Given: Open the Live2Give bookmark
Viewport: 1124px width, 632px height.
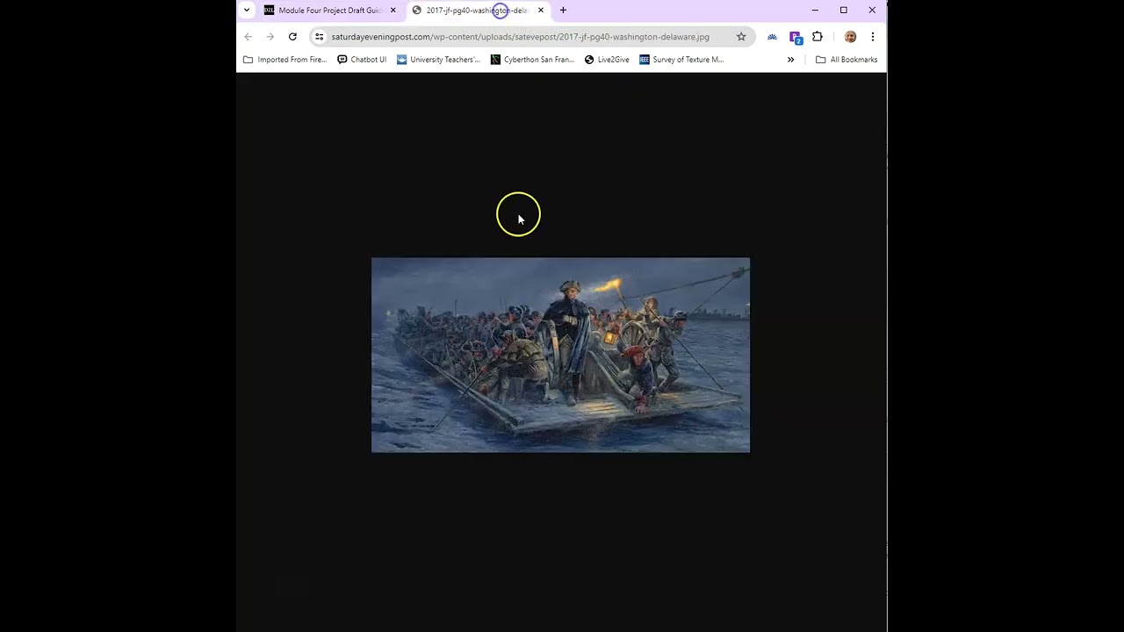Looking at the screenshot, I should 607,60.
